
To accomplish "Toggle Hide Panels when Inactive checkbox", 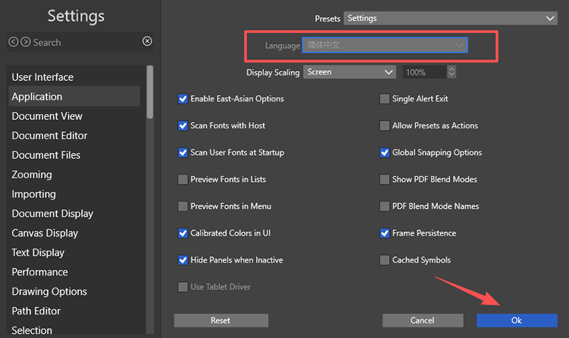I will (183, 260).
